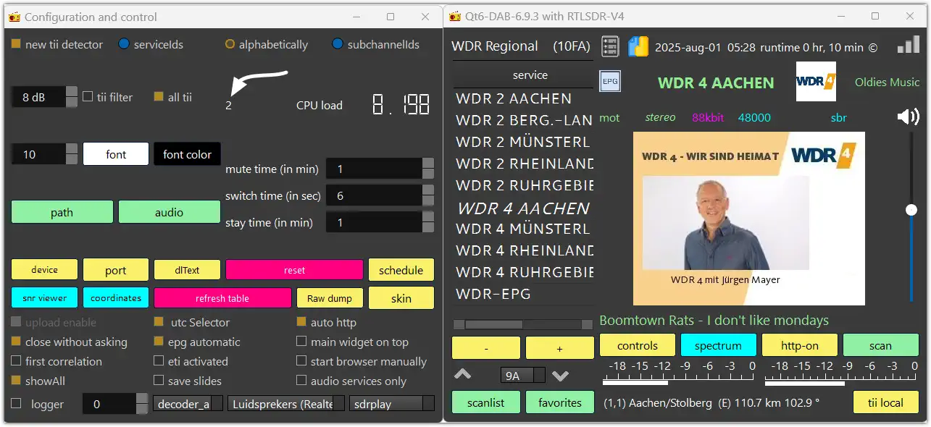Click the logger value 0 spinbox arrows

[x=142, y=404]
